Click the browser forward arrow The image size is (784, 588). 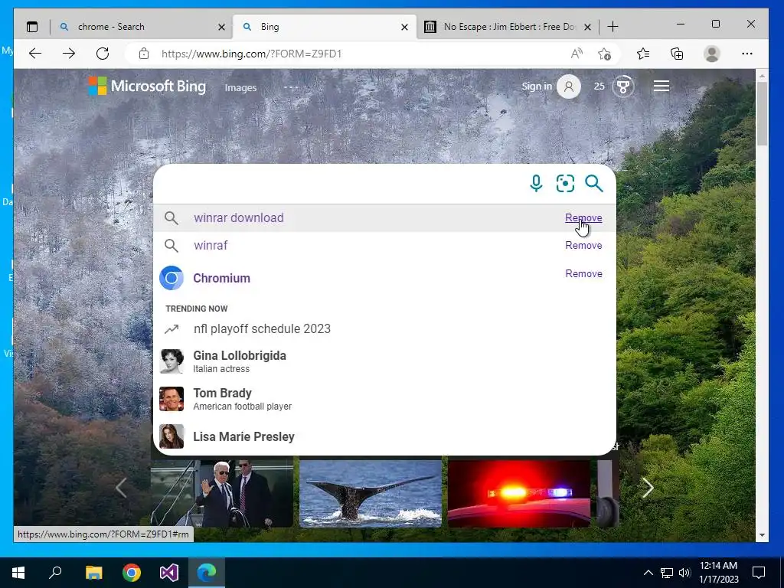pos(69,54)
